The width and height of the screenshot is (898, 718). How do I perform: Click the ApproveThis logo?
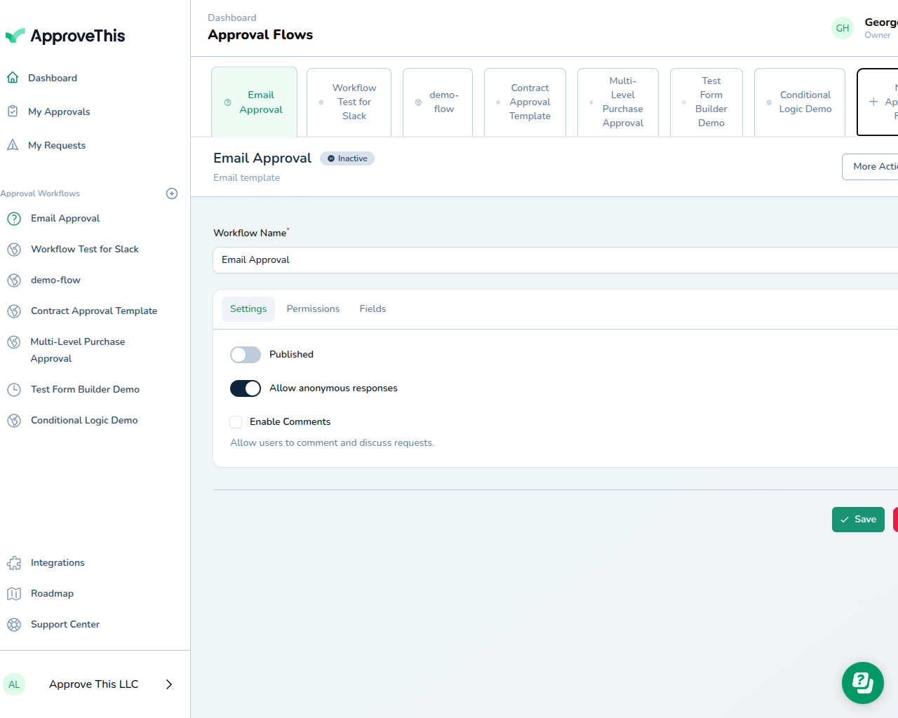tap(65, 36)
